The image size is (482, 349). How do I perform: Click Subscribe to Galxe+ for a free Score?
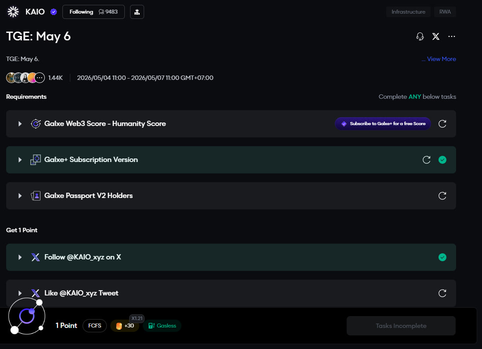tap(383, 123)
